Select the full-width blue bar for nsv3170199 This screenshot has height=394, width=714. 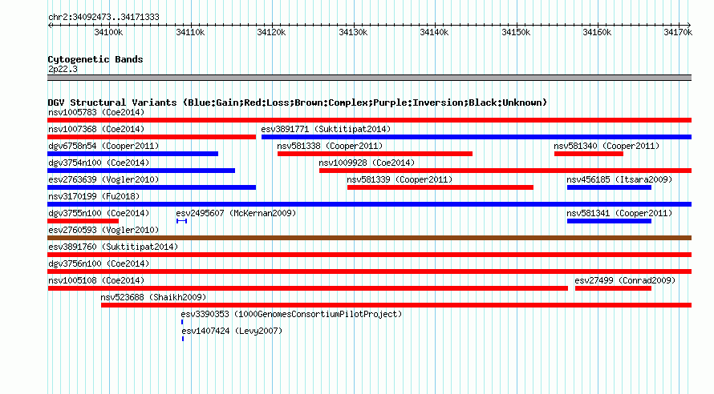tap(369, 204)
